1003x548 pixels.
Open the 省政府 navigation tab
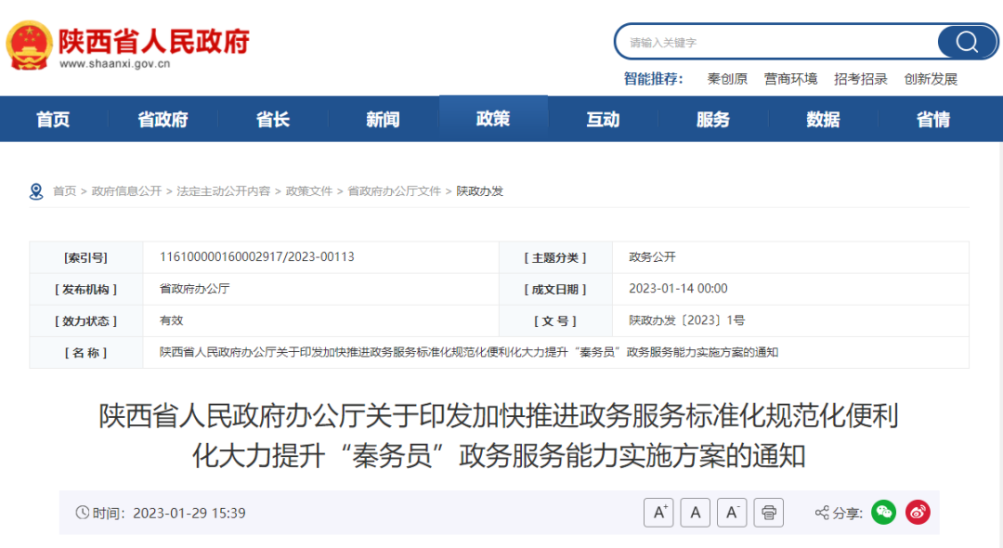click(x=163, y=120)
